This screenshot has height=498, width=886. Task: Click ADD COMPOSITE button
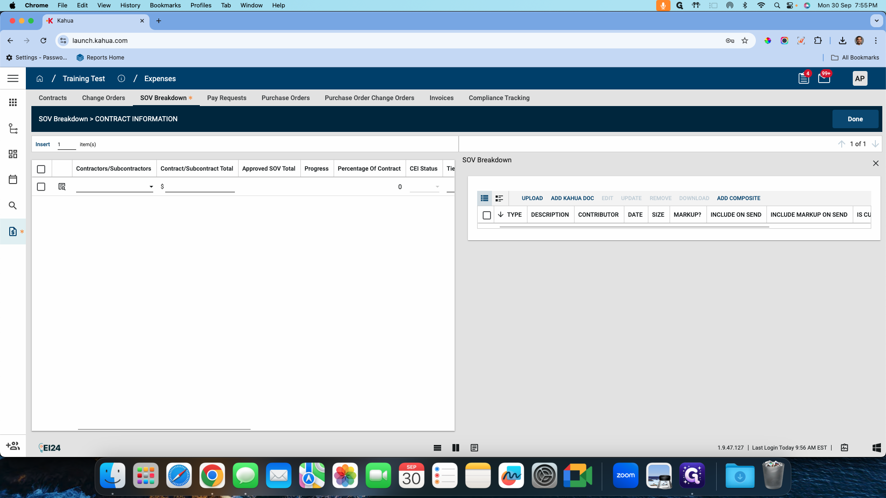tap(738, 198)
